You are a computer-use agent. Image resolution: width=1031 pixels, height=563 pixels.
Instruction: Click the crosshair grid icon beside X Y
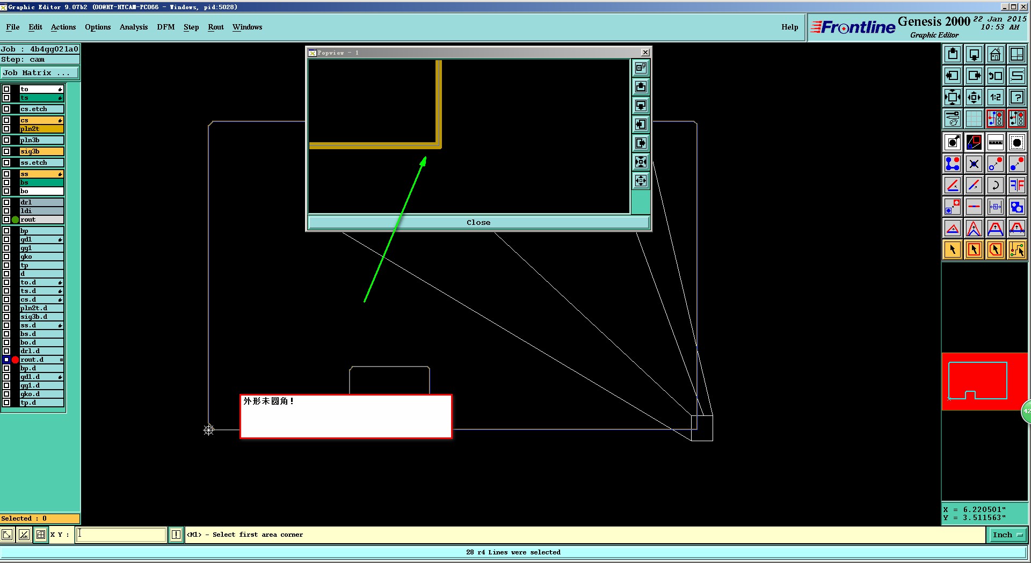point(41,535)
